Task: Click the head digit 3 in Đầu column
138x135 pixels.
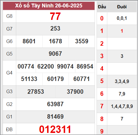Action: point(102,56)
